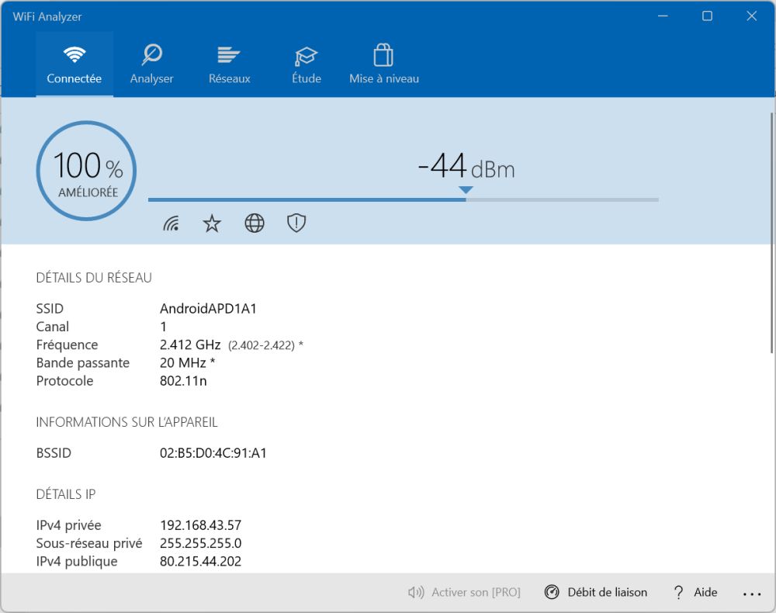Toggle Activer son [PRO] sound option
The width and height of the screenshot is (776, 613).
[x=464, y=593]
